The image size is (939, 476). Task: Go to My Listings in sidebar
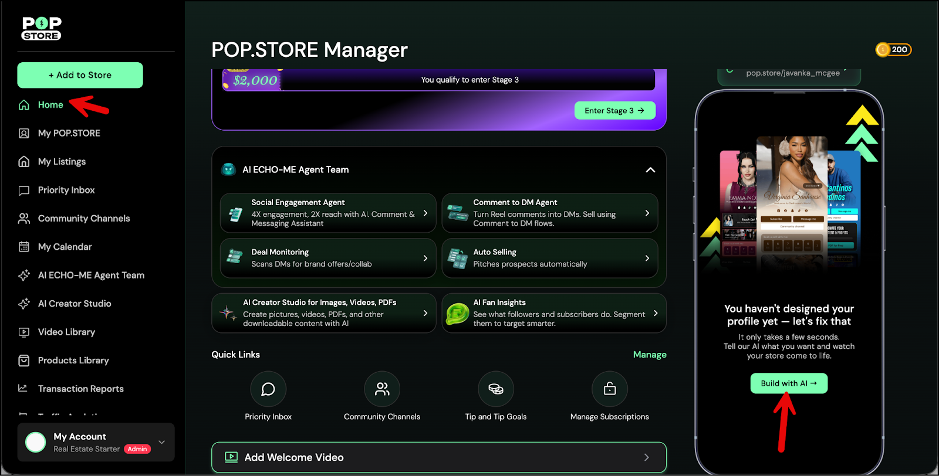(62, 162)
